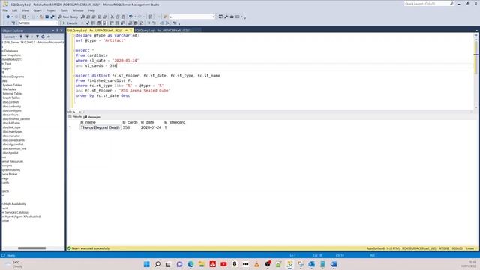Select the dbo.summon_link table
Image resolution: width=480 pixels, height=270 pixels.
tap(14, 148)
